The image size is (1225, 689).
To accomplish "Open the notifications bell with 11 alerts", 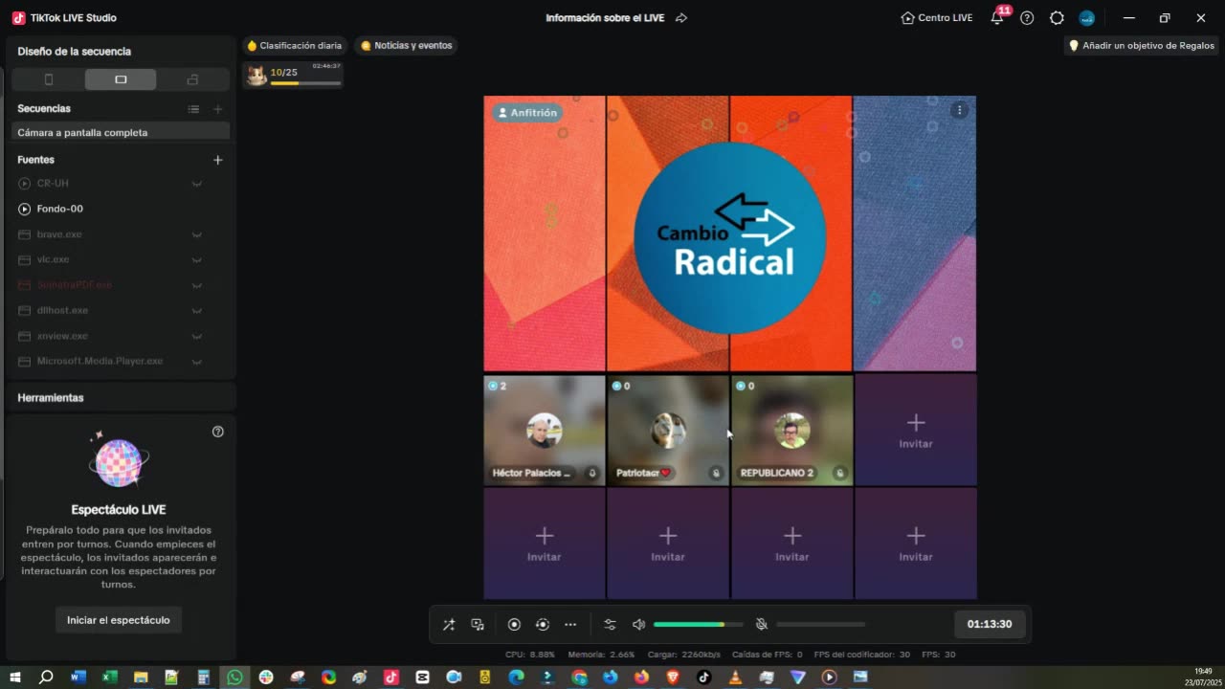I will [997, 17].
